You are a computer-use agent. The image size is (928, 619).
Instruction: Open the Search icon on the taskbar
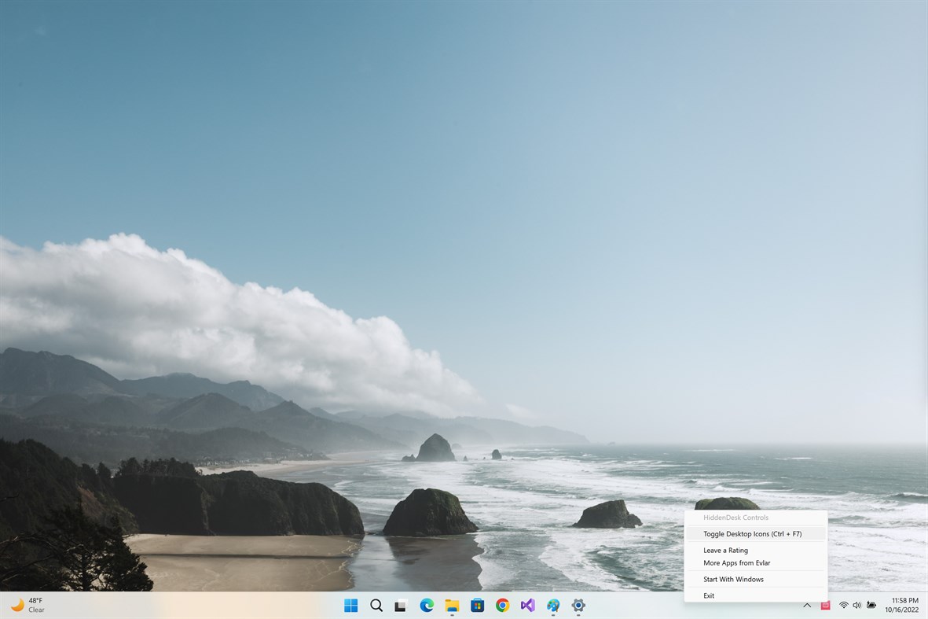pyautogui.click(x=376, y=606)
